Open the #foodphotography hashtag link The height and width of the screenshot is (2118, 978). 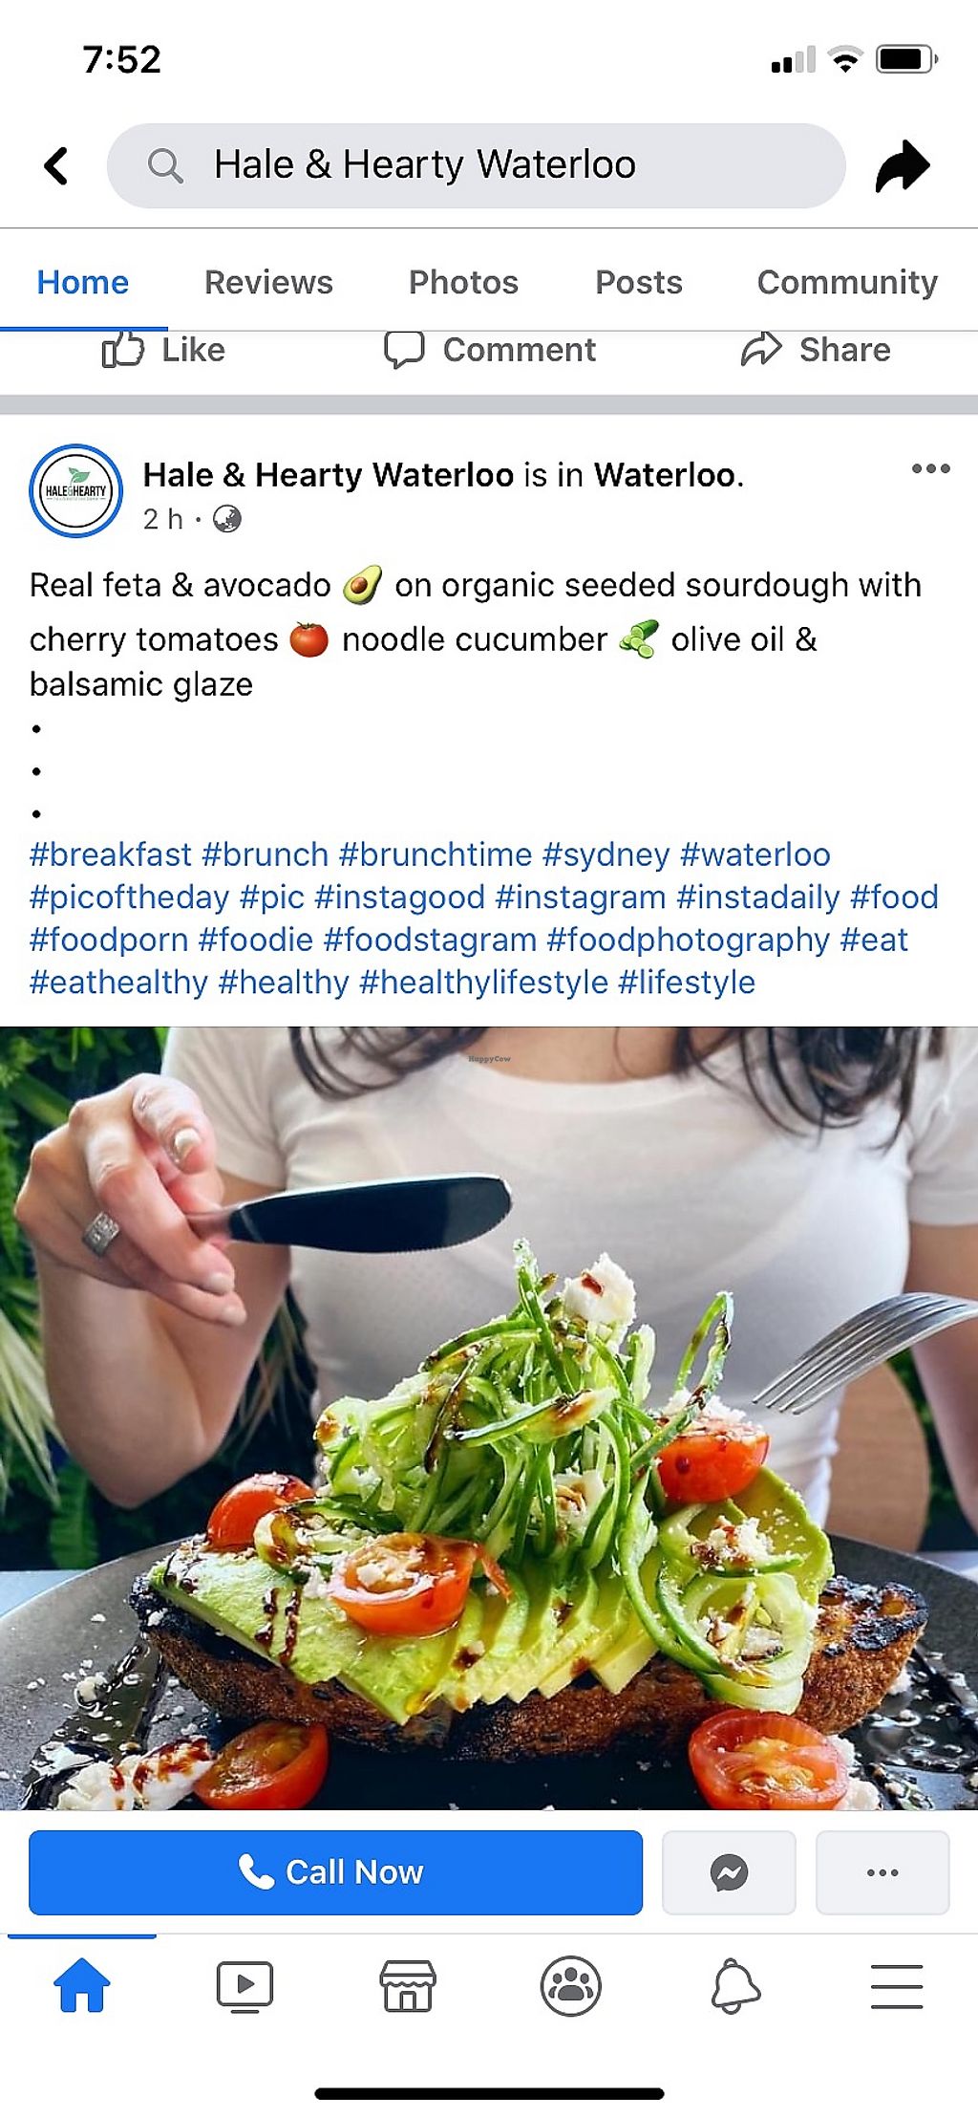pos(688,940)
